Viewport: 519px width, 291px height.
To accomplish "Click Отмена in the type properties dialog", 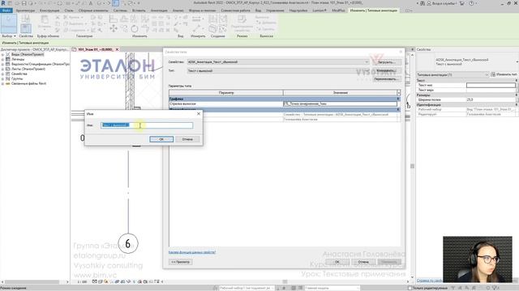I will pos(363,262).
